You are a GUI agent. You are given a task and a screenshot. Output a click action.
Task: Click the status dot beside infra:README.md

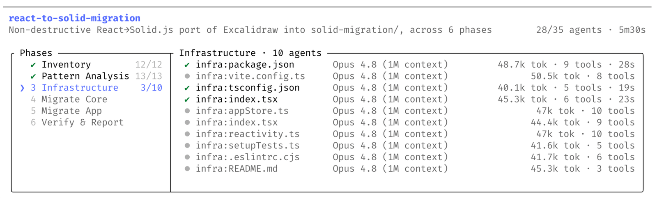[187, 168]
